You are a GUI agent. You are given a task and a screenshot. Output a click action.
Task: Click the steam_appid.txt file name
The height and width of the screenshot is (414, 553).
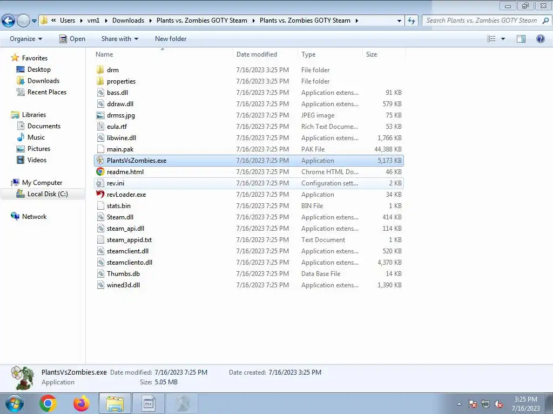click(x=130, y=240)
